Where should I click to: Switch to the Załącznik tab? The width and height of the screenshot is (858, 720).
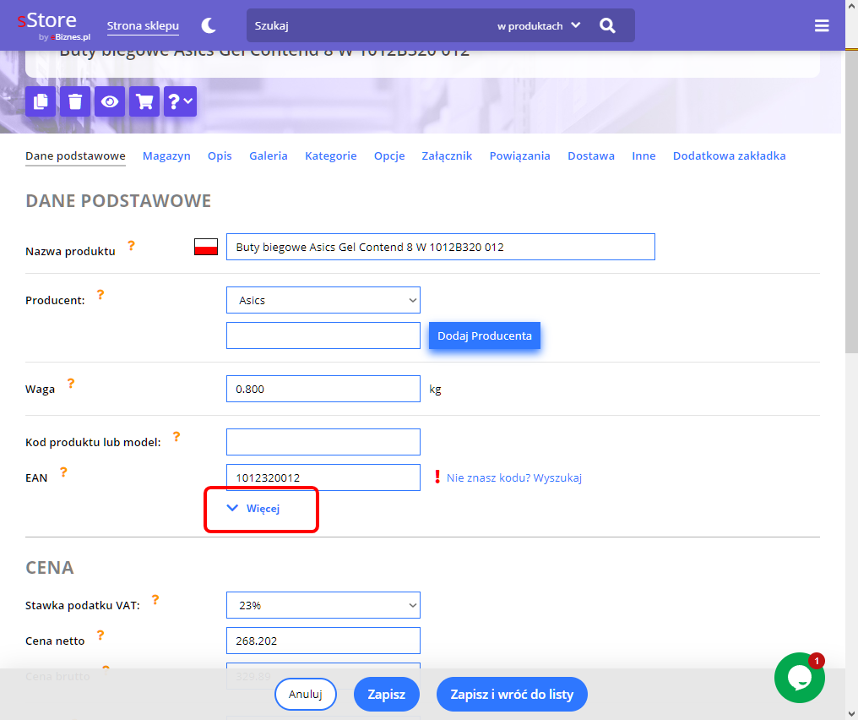pos(447,155)
